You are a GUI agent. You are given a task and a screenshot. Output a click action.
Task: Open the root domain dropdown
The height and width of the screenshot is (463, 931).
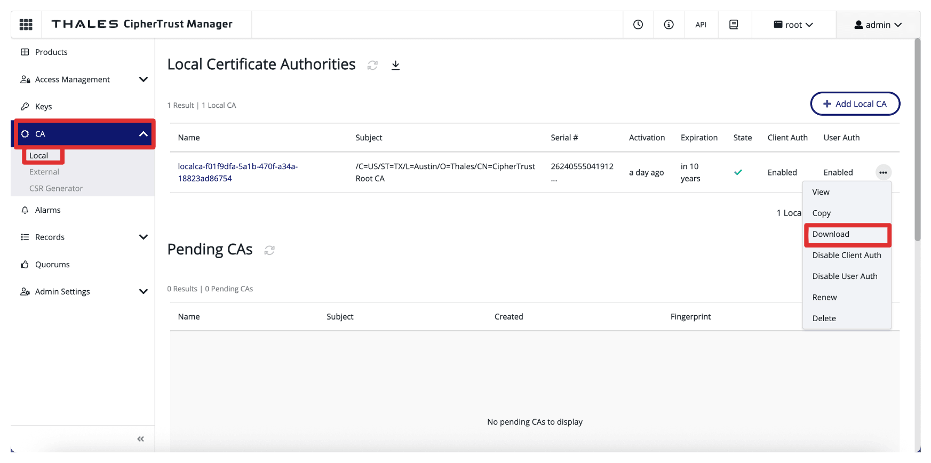click(x=793, y=25)
